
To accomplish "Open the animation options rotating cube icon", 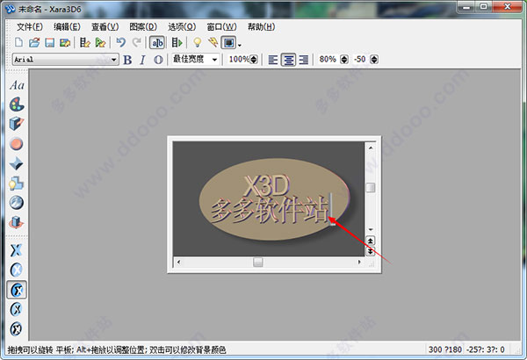I will pos(16,222).
